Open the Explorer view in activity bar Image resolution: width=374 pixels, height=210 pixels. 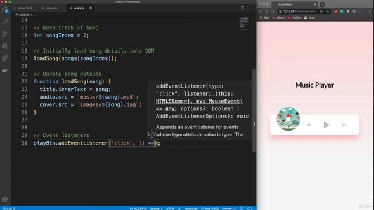pyautogui.click(x=5, y=10)
